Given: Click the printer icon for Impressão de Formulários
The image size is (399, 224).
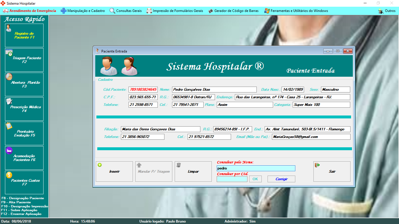Looking at the screenshot, I should tap(149, 11).
